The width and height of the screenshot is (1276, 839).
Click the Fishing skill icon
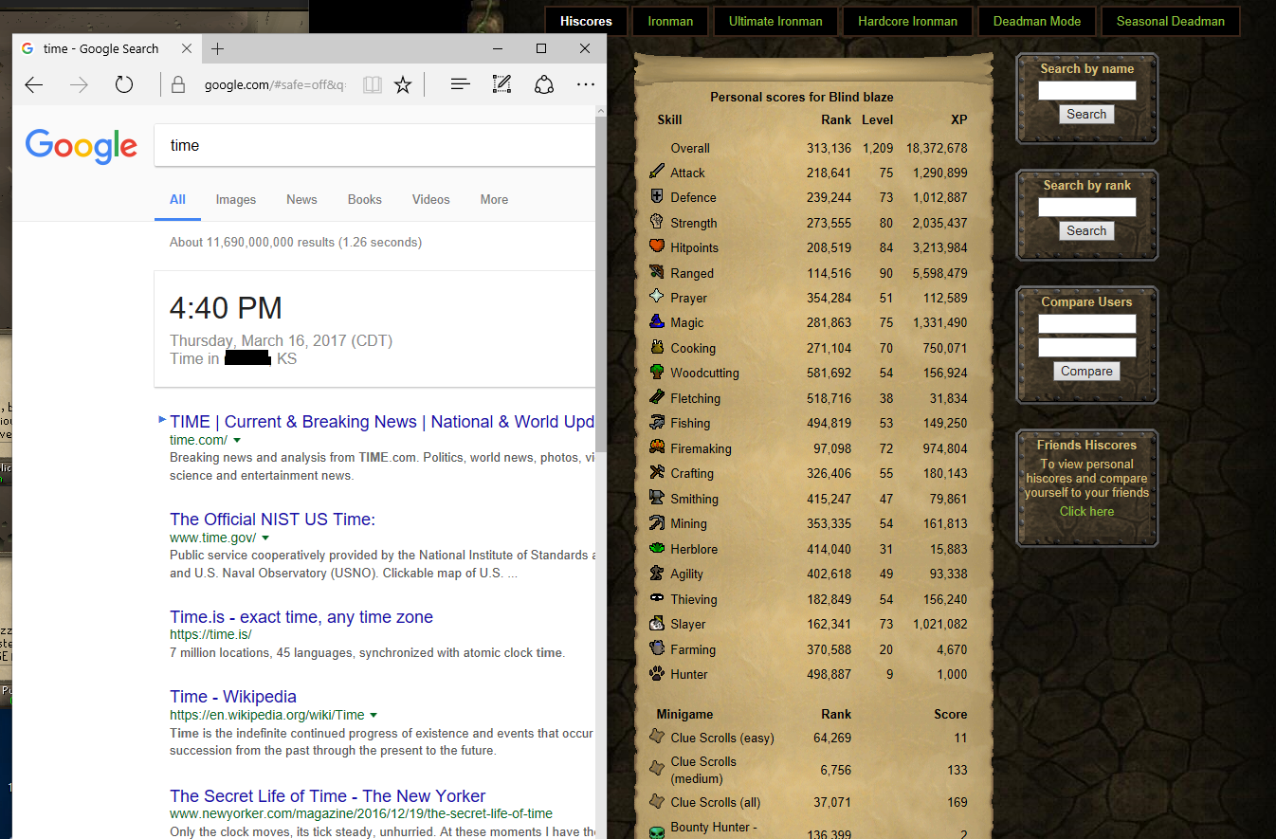[656, 422]
